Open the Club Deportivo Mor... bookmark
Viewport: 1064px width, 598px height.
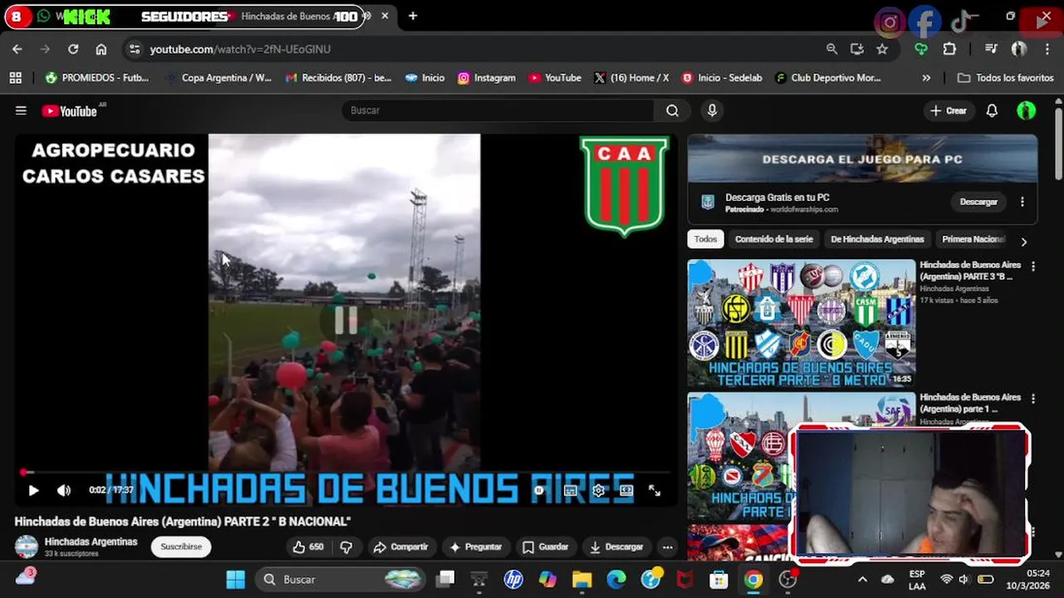(828, 77)
